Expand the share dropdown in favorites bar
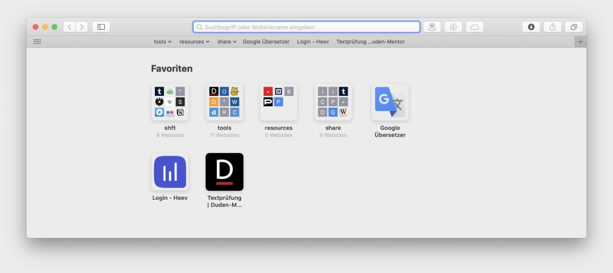This screenshot has width=613, height=273. point(227,41)
